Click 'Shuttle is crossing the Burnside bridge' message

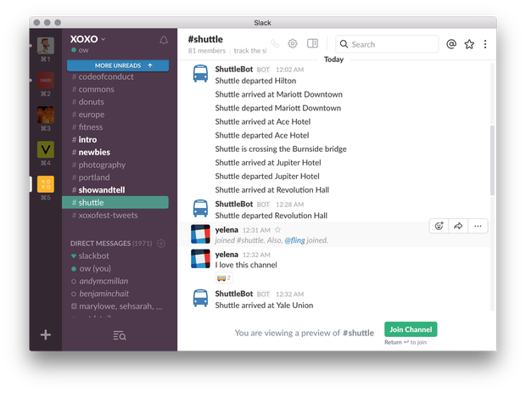pos(281,149)
